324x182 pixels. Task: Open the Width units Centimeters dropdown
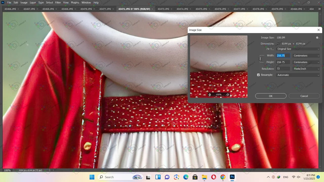pyautogui.click(x=306, y=56)
